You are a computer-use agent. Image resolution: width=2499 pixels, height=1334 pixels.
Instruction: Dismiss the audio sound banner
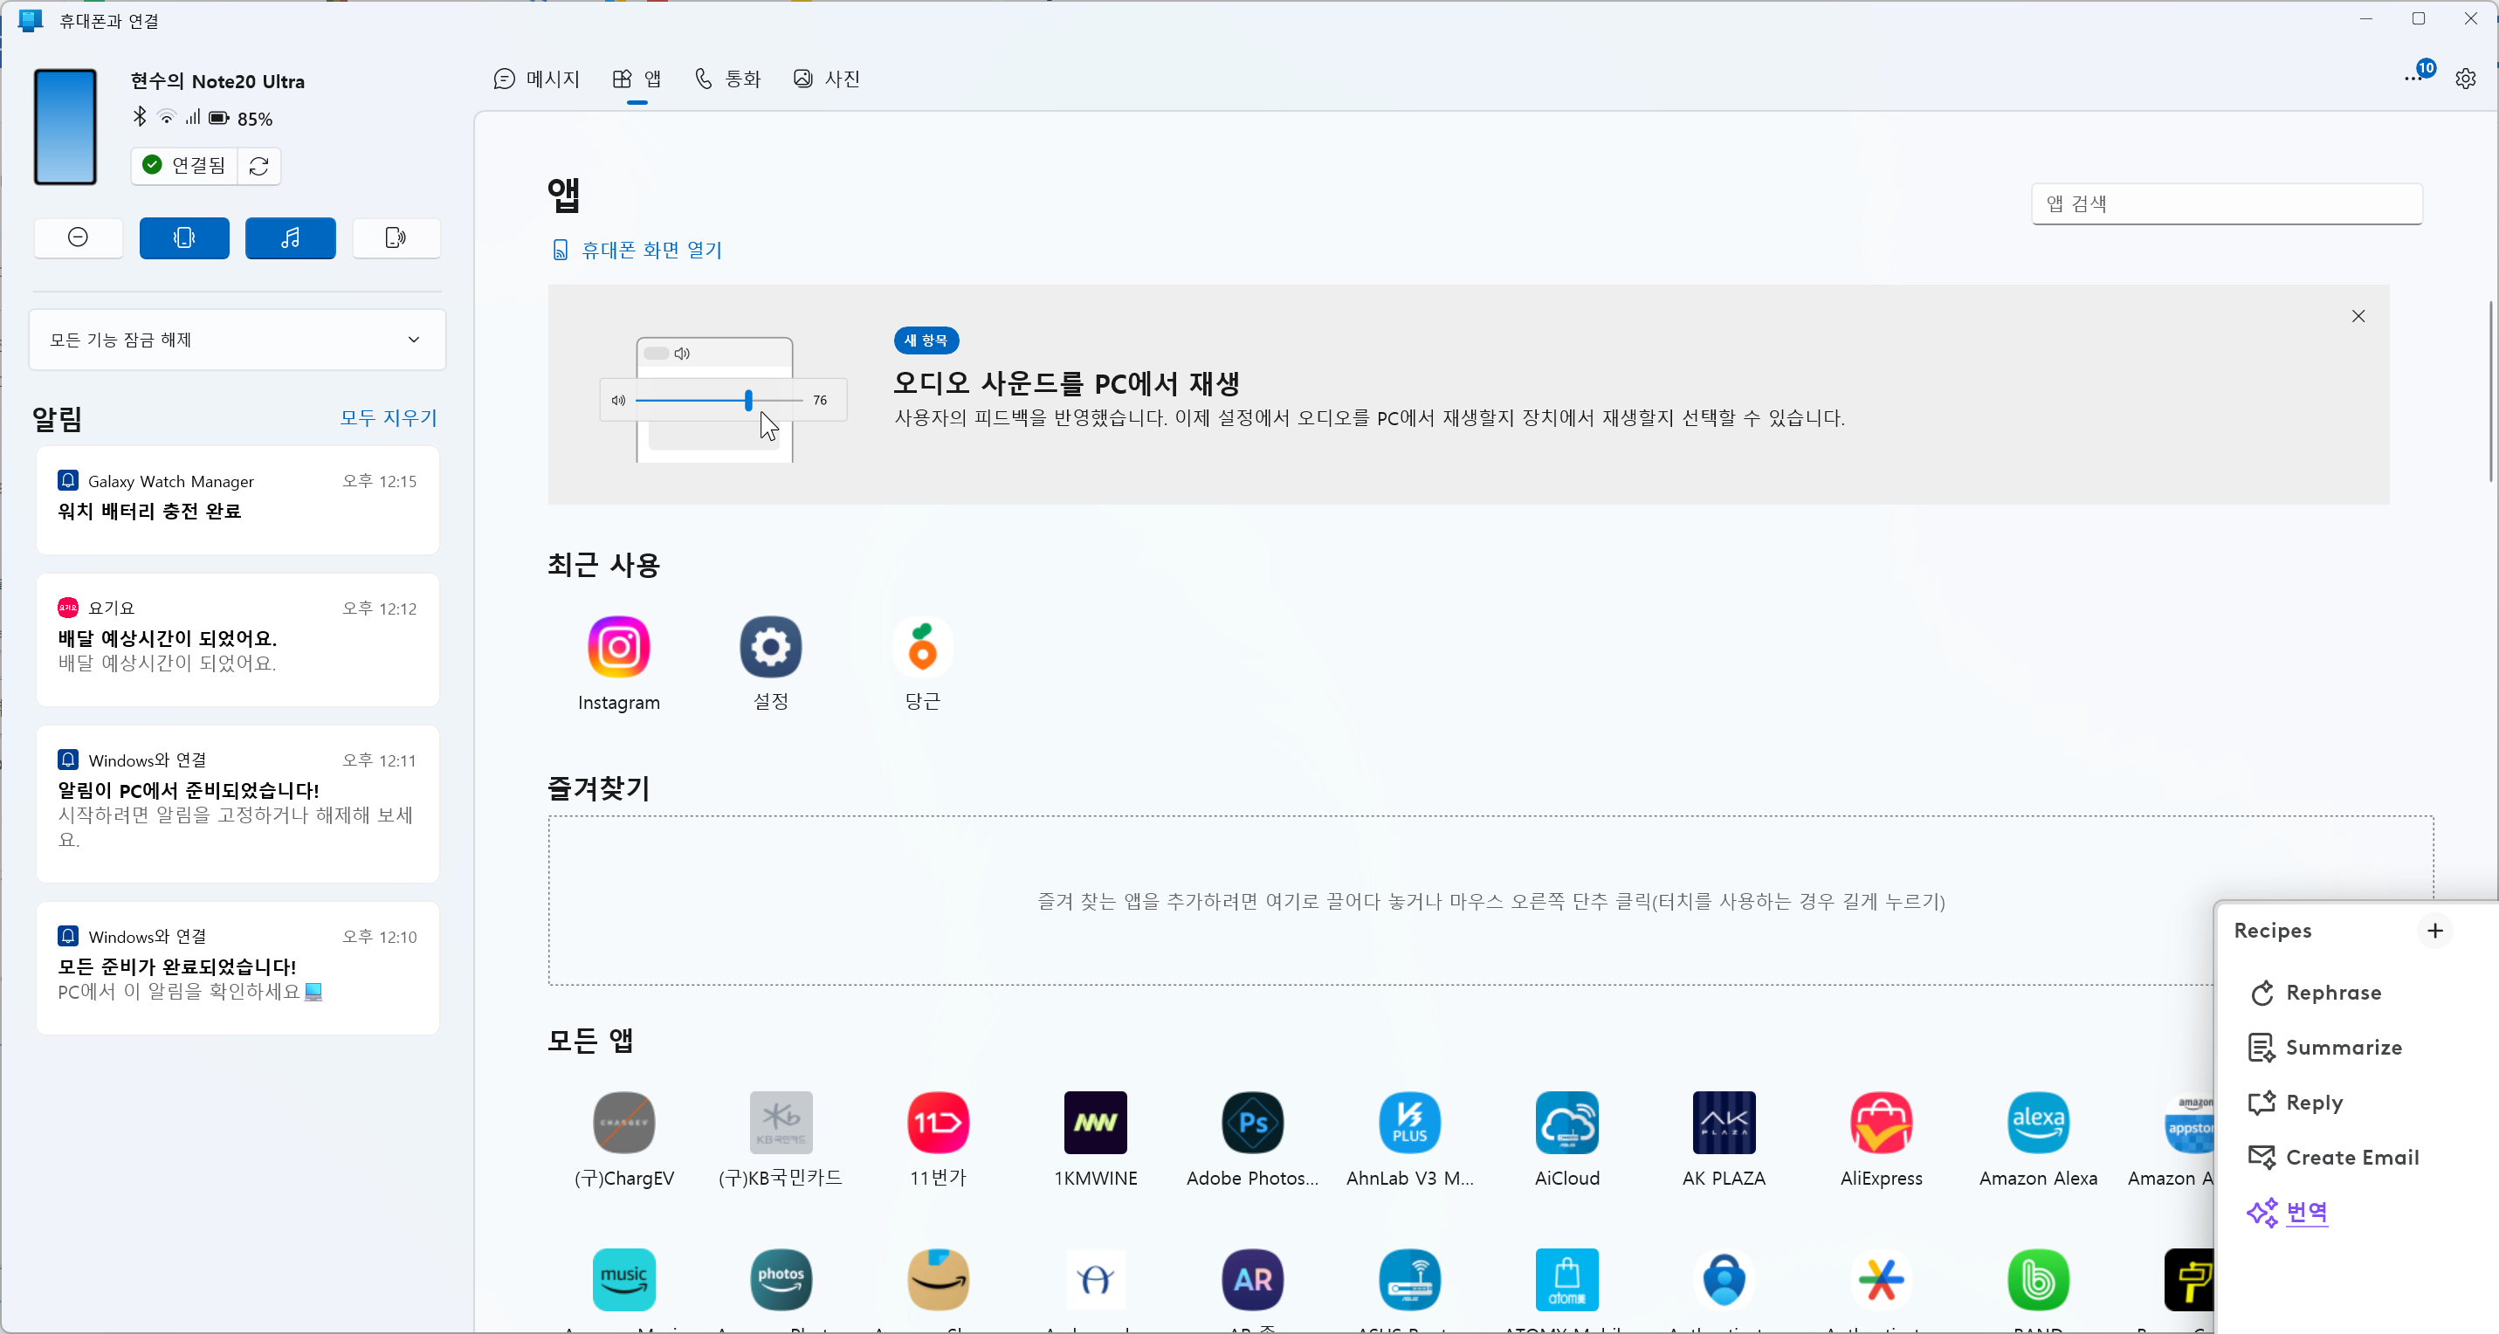[2358, 316]
